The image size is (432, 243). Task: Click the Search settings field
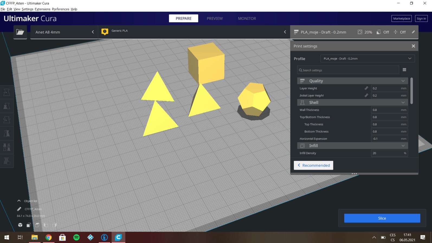[348, 70]
